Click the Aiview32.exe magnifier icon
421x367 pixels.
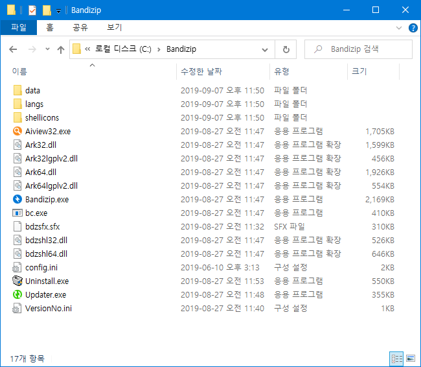point(17,131)
